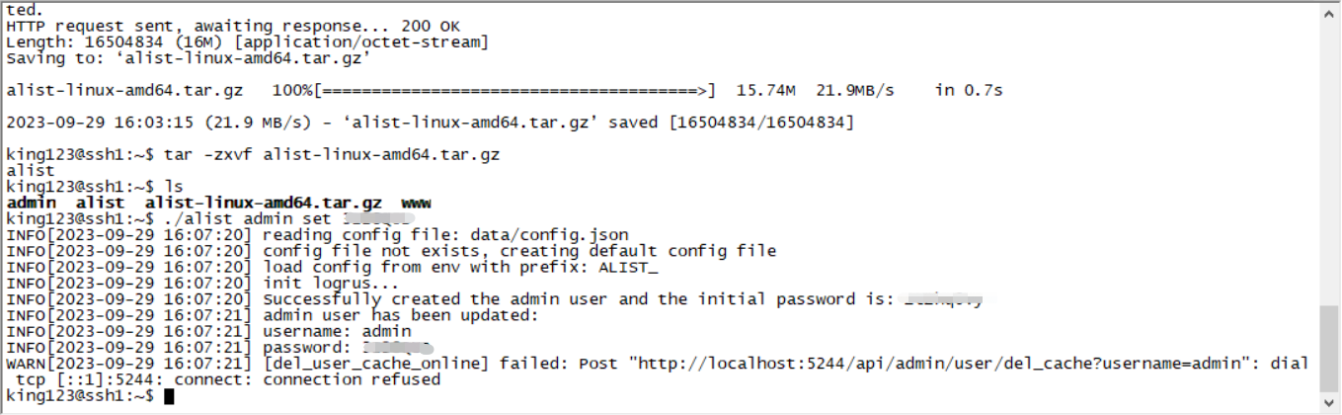Click the bold www directory name
This screenshot has height=415, width=1342.
(x=417, y=203)
